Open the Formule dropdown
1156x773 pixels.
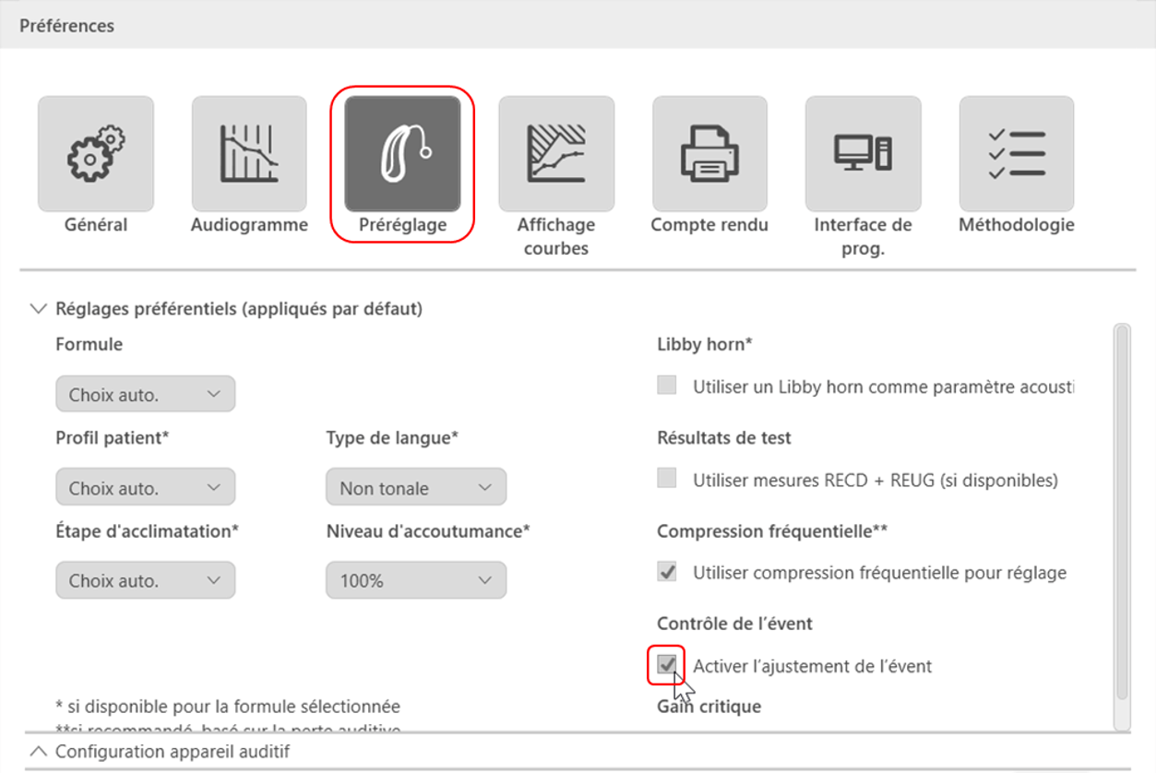tap(145, 393)
